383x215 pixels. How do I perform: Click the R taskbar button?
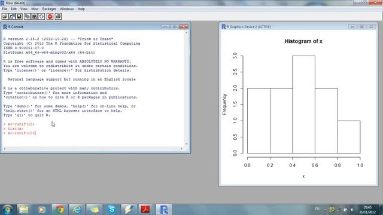[164, 210]
